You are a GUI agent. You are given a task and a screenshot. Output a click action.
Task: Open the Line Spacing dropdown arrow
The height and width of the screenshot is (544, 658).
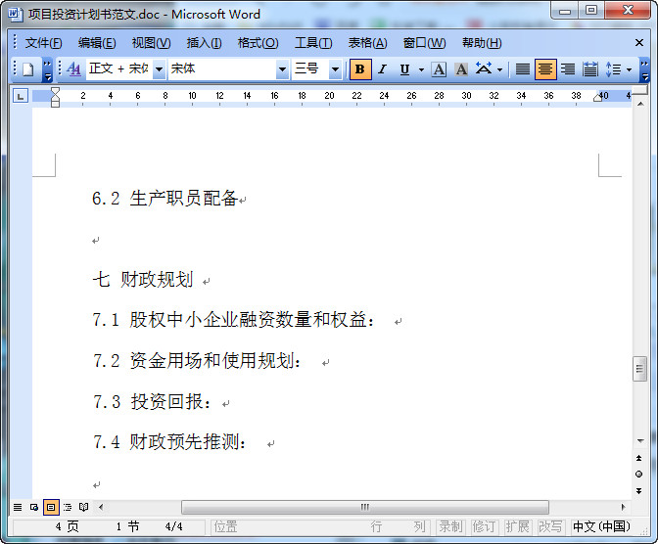point(629,69)
